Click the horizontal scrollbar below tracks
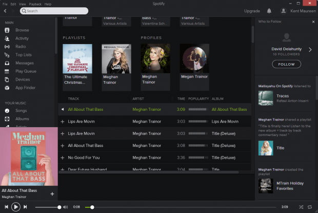Image resolution: width=318 pixels, height=213 pixels. tap(149, 172)
